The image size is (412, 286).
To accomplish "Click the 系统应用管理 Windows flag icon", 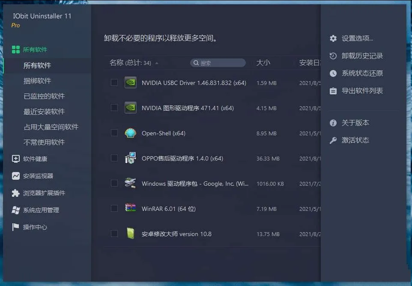I will click(16, 210).
